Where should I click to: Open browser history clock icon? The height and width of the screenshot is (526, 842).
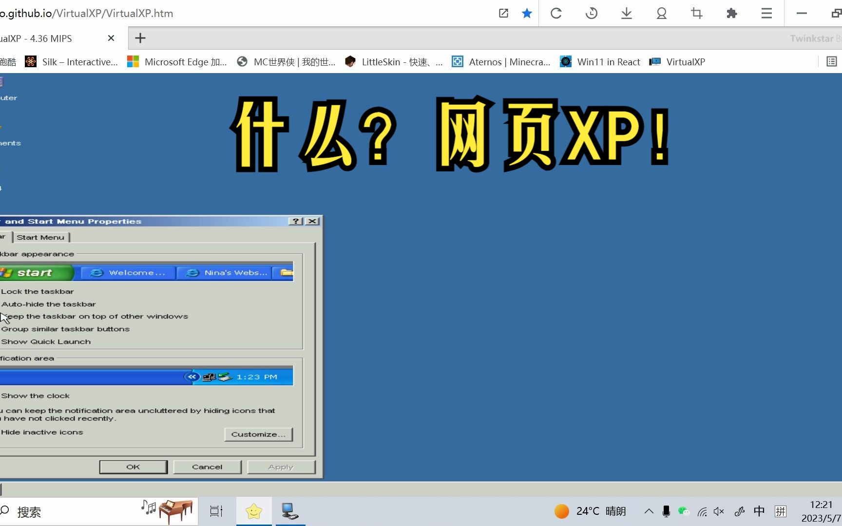pos(591,13)
